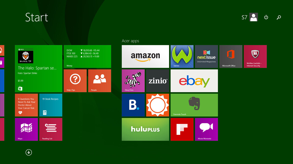The image size is (293, 164).
Task: Open the red Flipboard tile
Action: (x=182, y=129)
